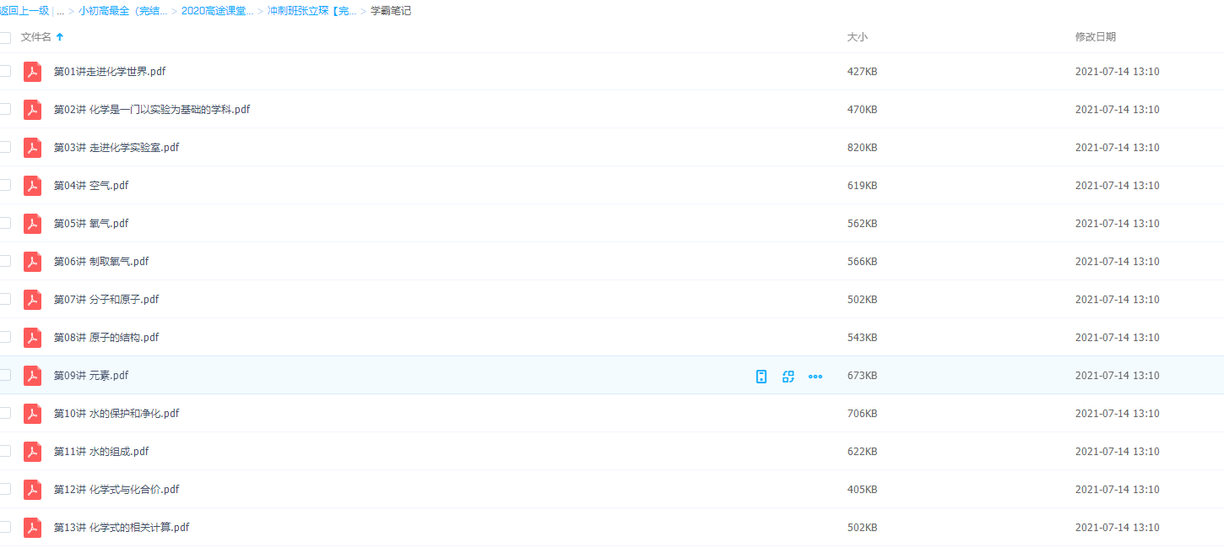
Task: Click the PDF icon for 第13讲 化学式的相关计算.pdf
Action: pos(32,528)
